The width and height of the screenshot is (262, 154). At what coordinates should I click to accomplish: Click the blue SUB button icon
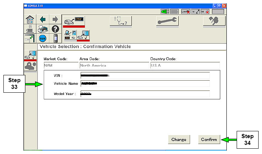pyautogui.click(x=42, y=39)
